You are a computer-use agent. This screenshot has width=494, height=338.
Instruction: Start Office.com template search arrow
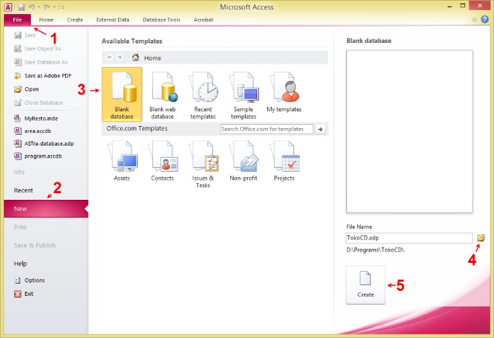pos(320,129)
